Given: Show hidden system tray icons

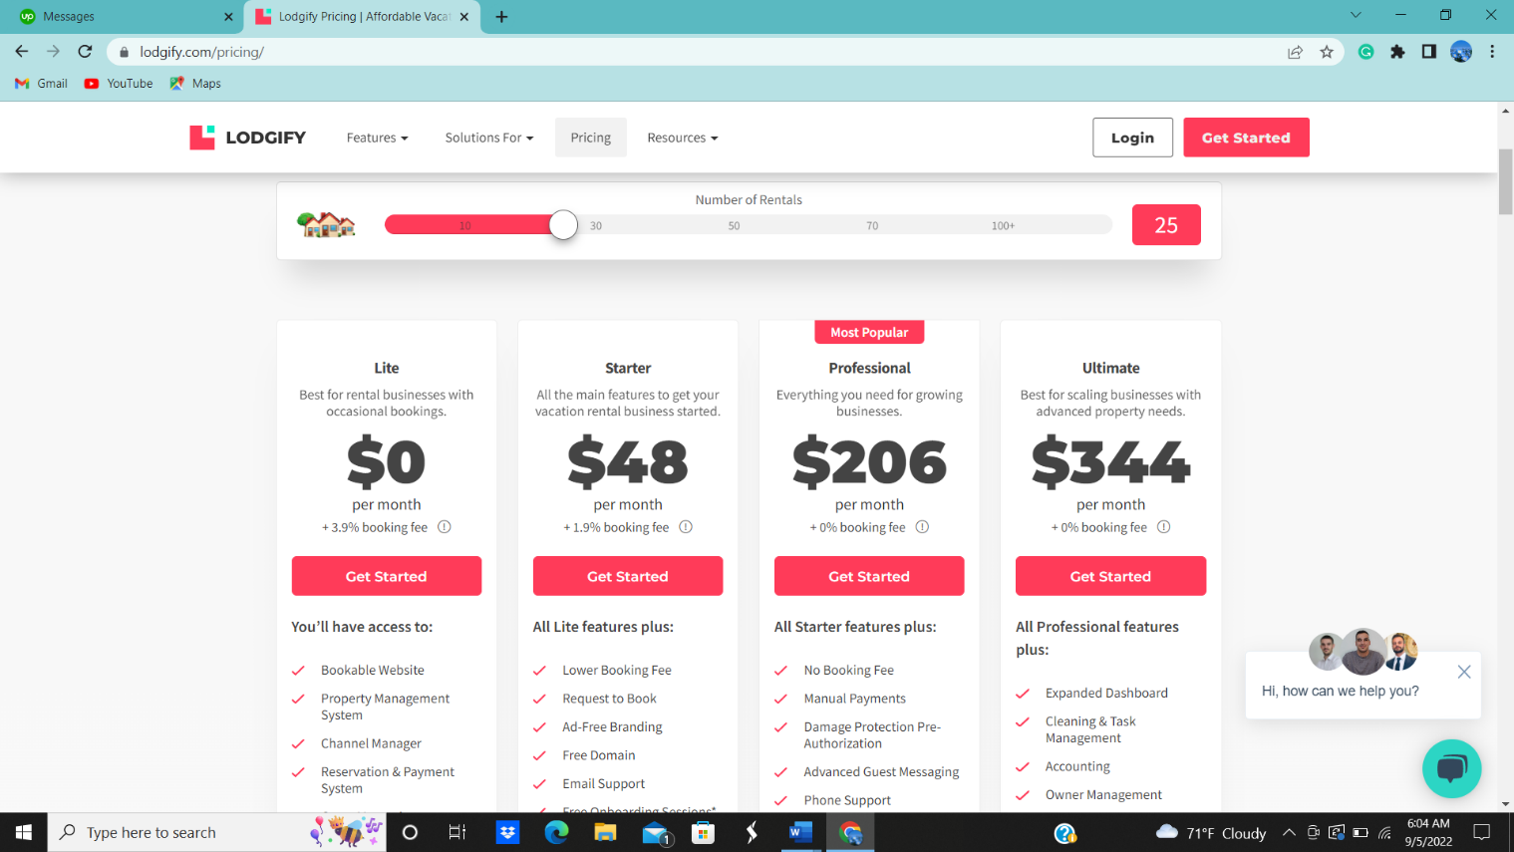Looking at the screenshot, I should click(1289, 832).
